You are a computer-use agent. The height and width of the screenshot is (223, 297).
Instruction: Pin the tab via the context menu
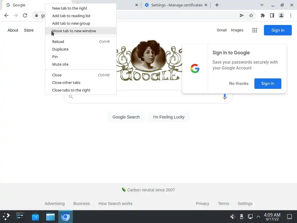pyautogui.click(x=81, y=57)
